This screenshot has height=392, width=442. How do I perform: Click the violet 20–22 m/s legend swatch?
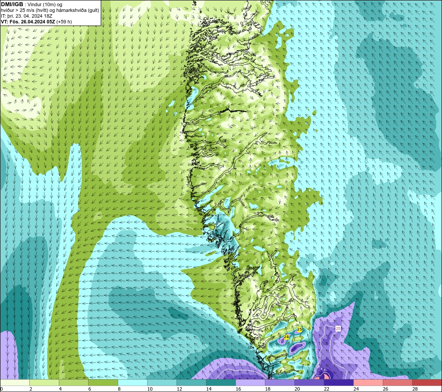point(309,383)
